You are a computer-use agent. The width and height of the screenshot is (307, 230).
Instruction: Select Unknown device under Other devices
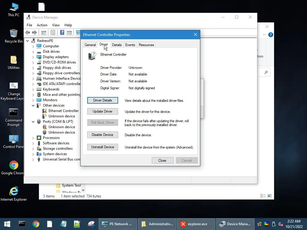[62, 116]
